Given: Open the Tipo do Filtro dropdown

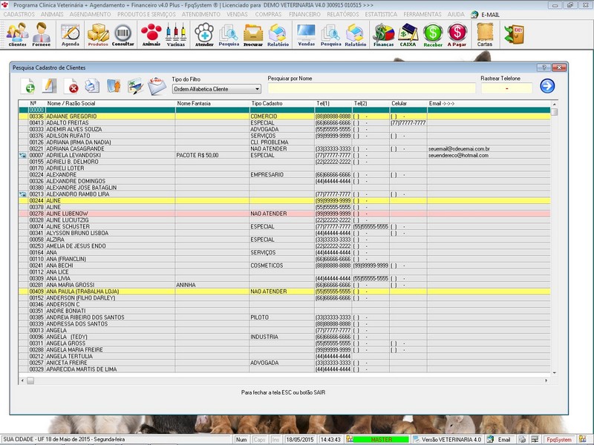Looking at the screenshot, I should tap(216, 89).
